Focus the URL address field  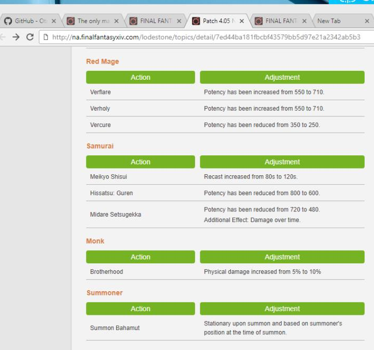pyautogui.click(x=206, y=37)
